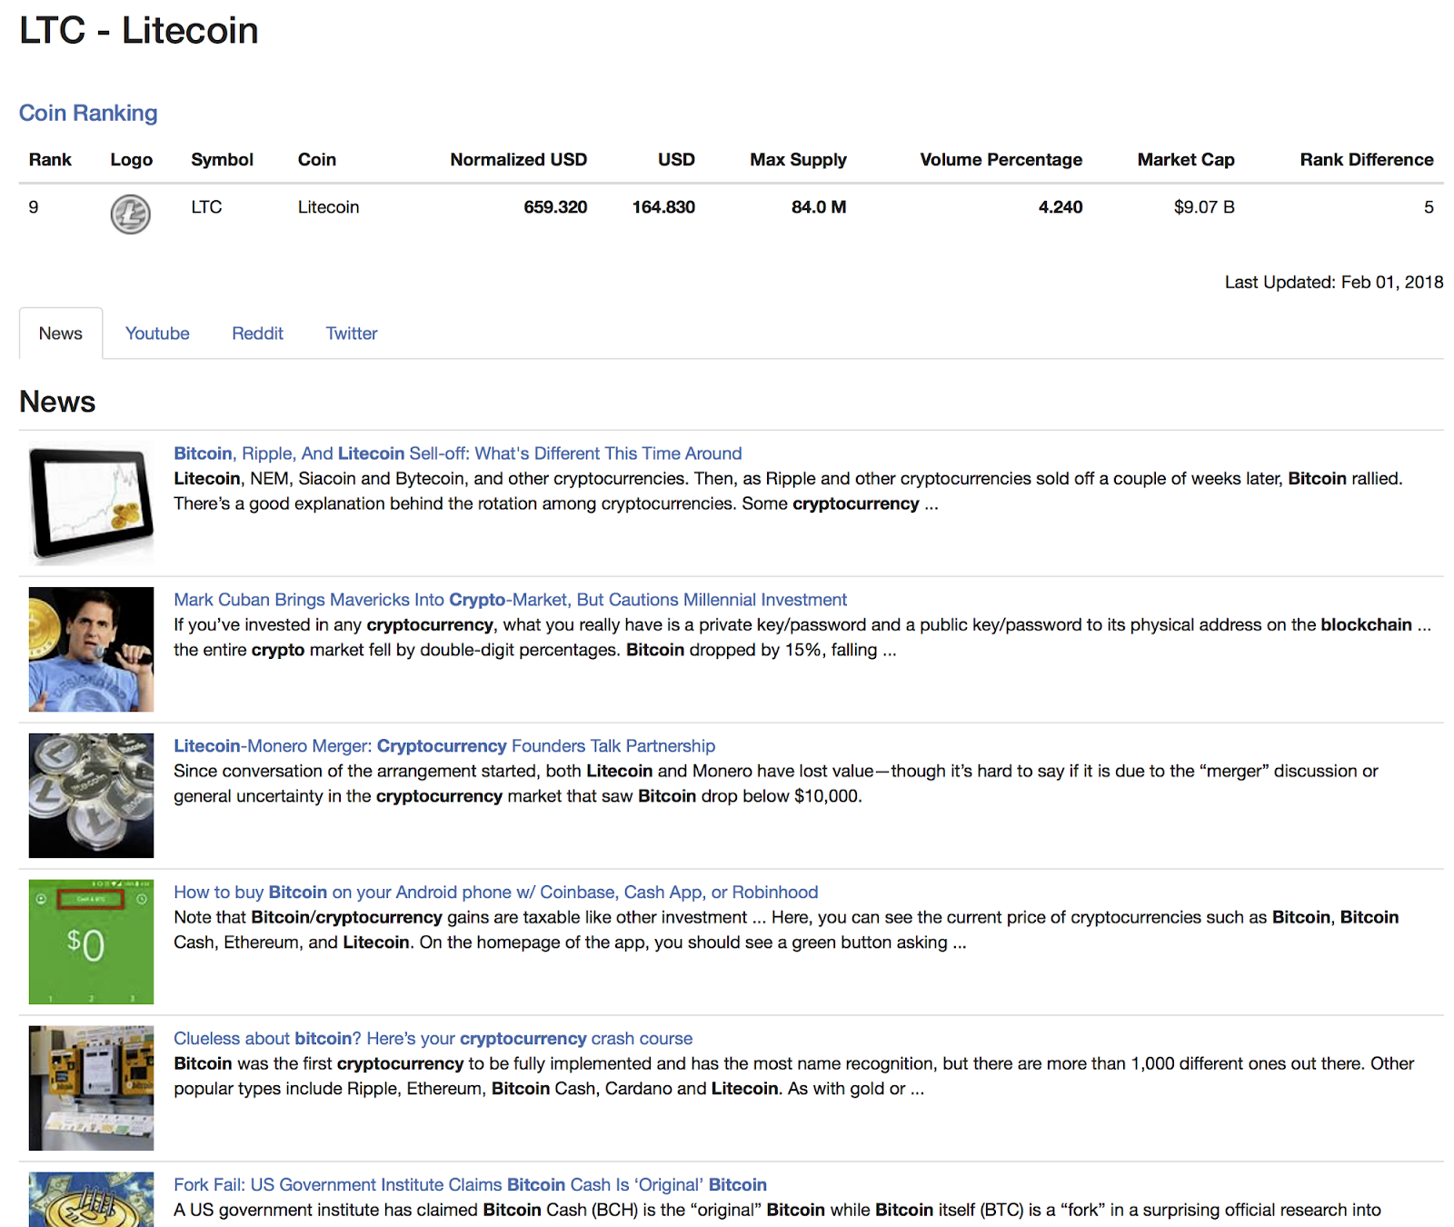Image resolution: width=1454 pixels, height=1227 pixels.
Task: Click the Rank Difference column header
Action: (1367, 160)
